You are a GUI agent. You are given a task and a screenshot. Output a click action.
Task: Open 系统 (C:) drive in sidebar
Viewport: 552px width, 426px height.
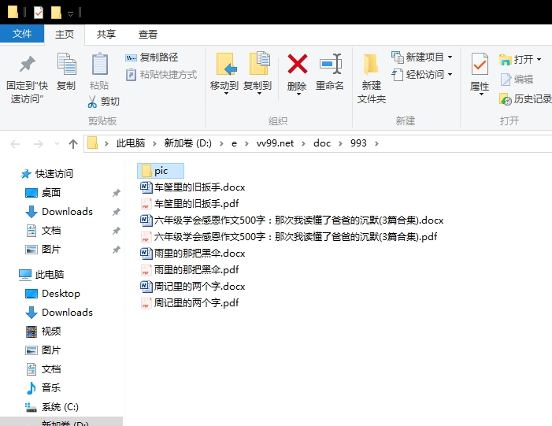(52, 407)
